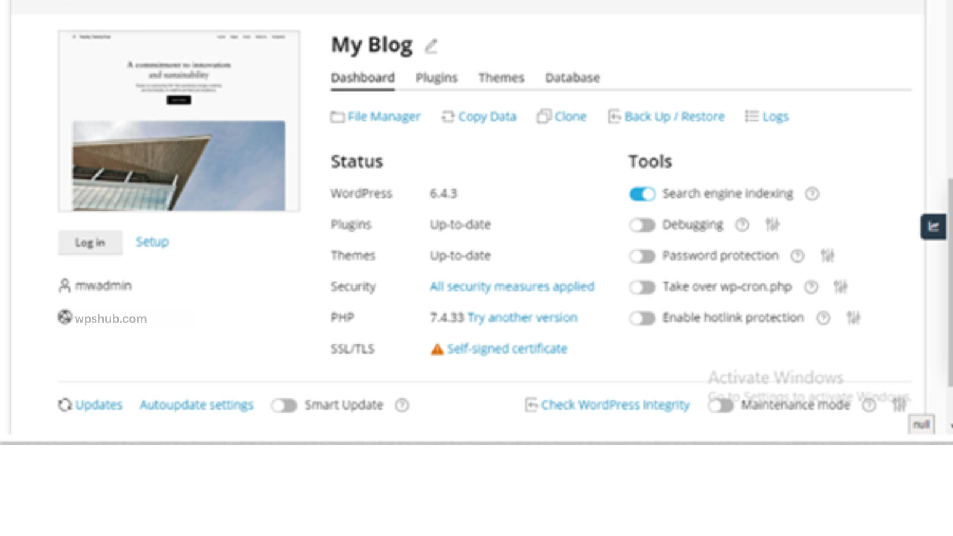Open Back Up / Restore
The width and height of the screenshot is (953, 536).
(667, 117)
